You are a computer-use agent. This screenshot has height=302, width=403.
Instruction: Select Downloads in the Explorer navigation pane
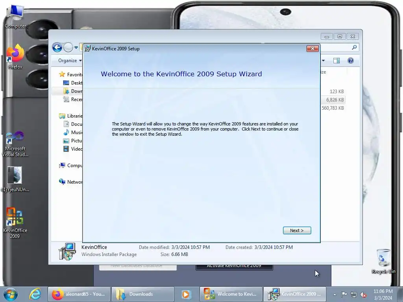73,91
